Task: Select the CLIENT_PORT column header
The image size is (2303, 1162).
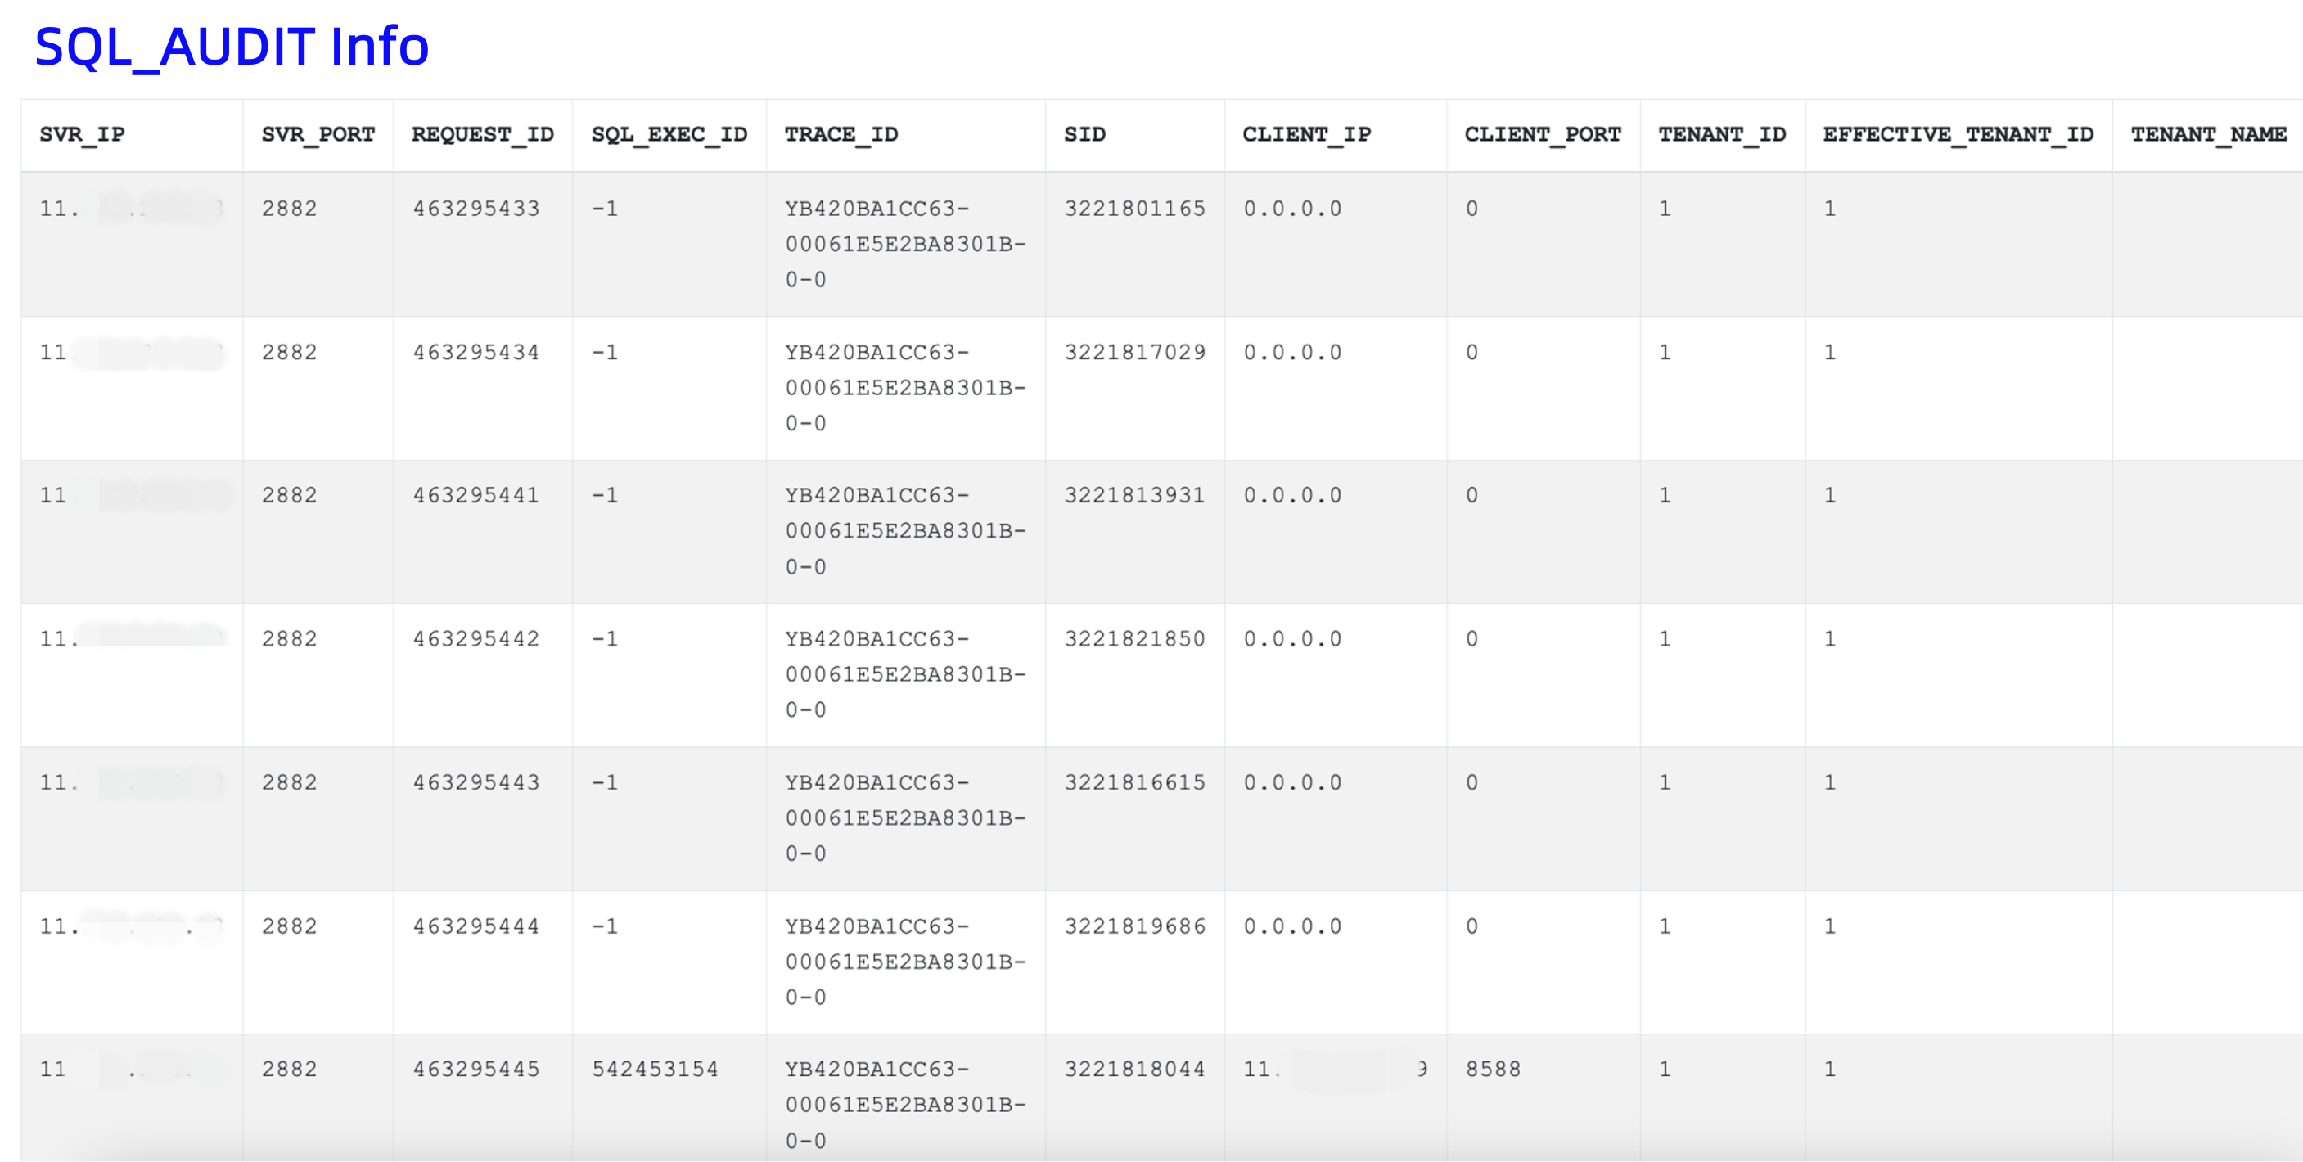Action: click(1542, 134)
